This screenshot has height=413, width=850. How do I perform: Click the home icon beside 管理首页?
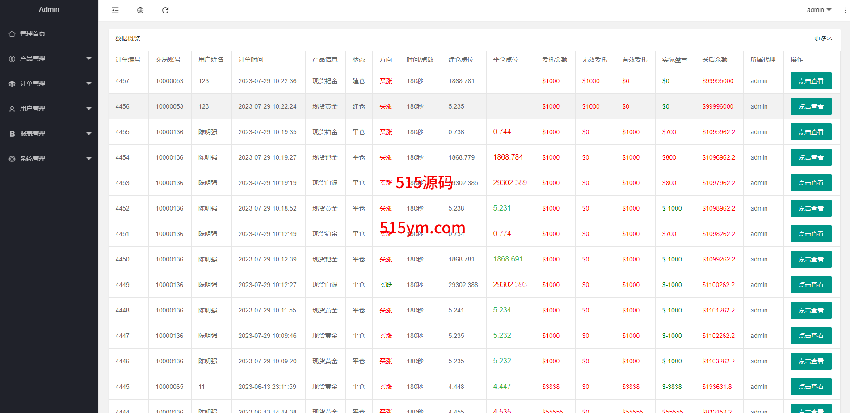click(x=12, y=34)
